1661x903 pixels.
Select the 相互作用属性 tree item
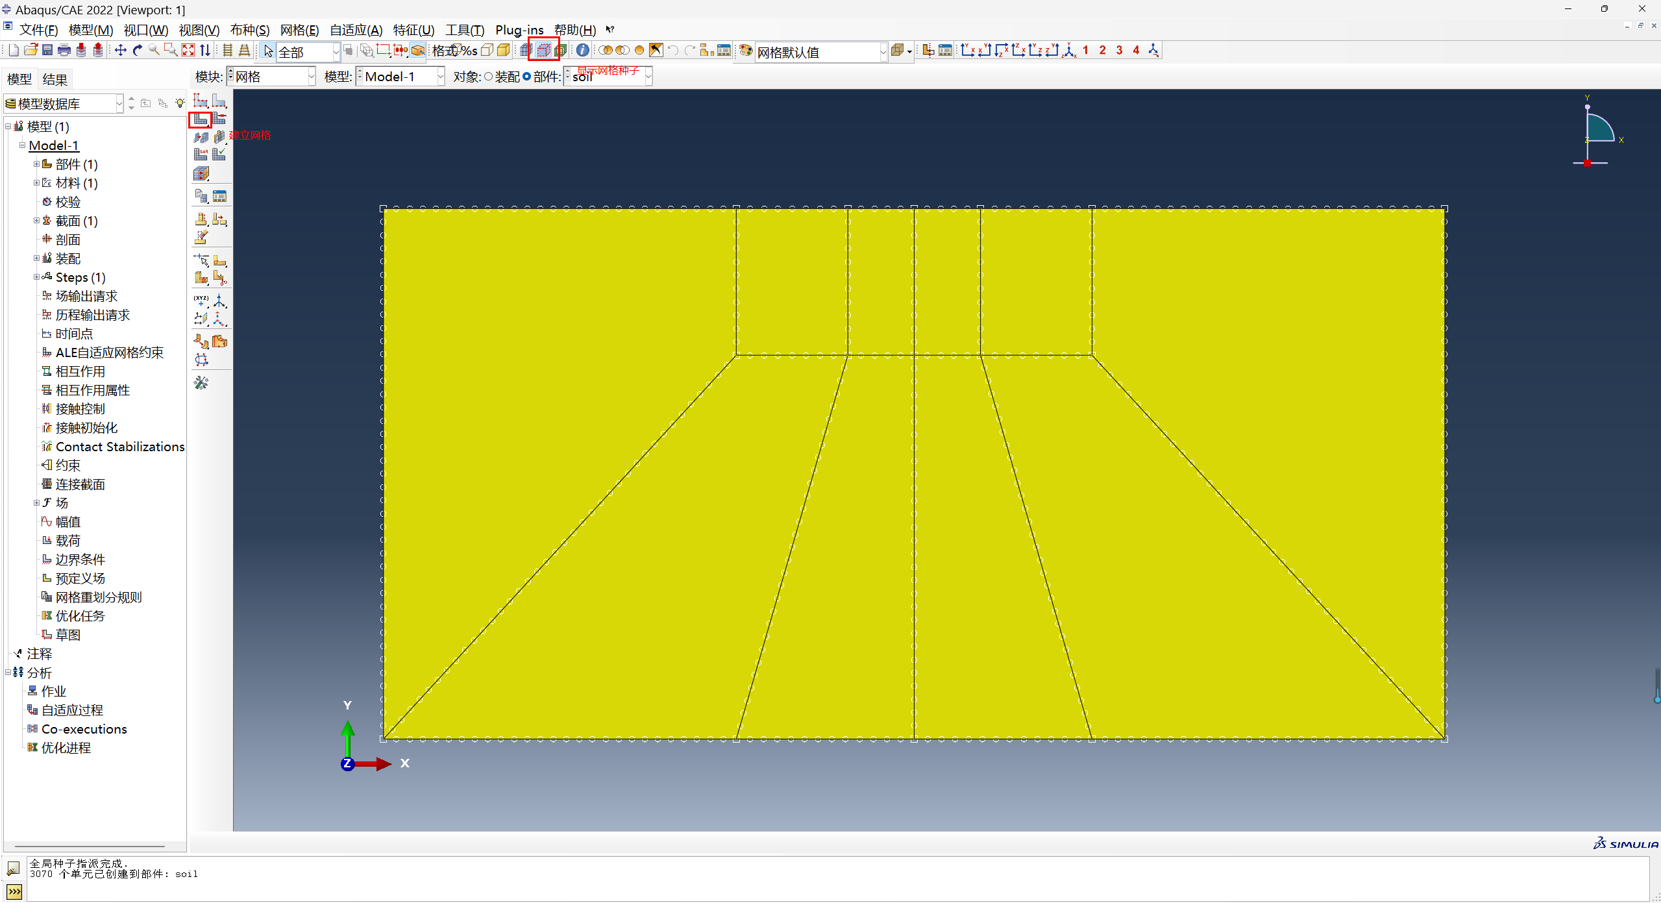coord(92,390)
